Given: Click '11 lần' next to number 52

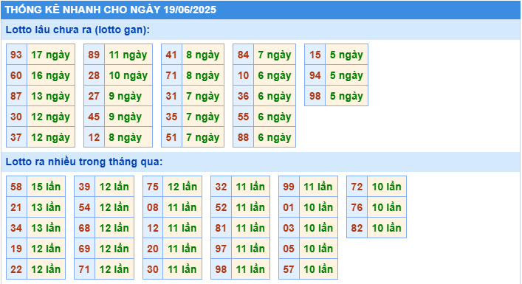Looking at the screenshot, I should click(x=250, y=207).
